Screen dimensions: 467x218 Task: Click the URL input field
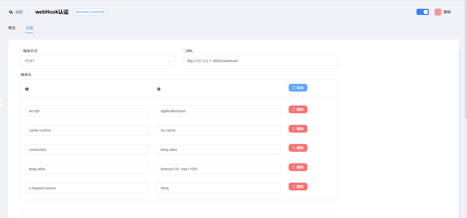[x=261, y=61]
